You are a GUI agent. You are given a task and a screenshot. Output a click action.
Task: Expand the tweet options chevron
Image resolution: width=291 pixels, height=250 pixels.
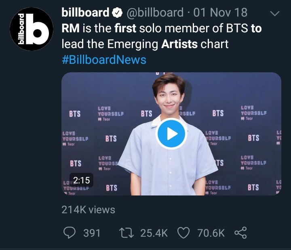tap(274, 13)
